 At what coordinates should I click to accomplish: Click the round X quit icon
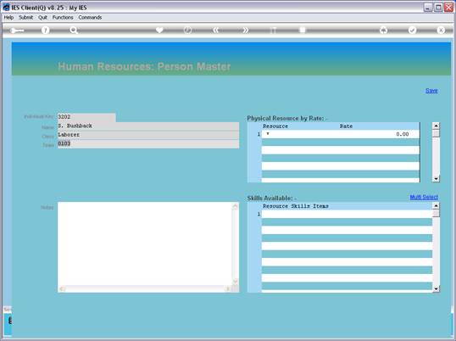(441, 30)
